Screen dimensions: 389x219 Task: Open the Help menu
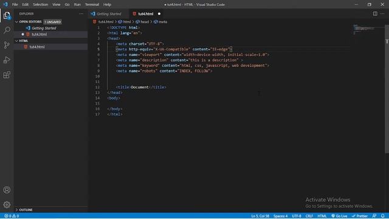[107, 4]
